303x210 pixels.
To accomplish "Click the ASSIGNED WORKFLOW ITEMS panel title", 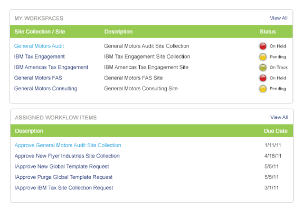I will pyautogui.click(x=56, y=118).
